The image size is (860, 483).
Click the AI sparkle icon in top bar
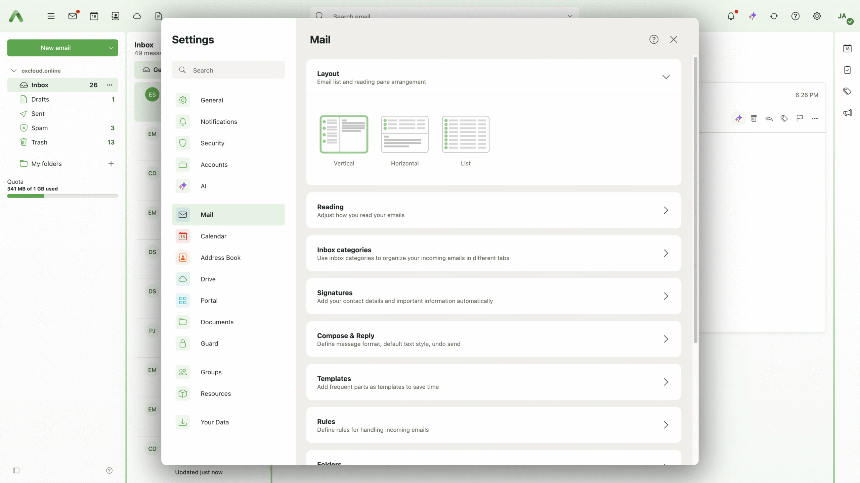[x=752, y=16]
